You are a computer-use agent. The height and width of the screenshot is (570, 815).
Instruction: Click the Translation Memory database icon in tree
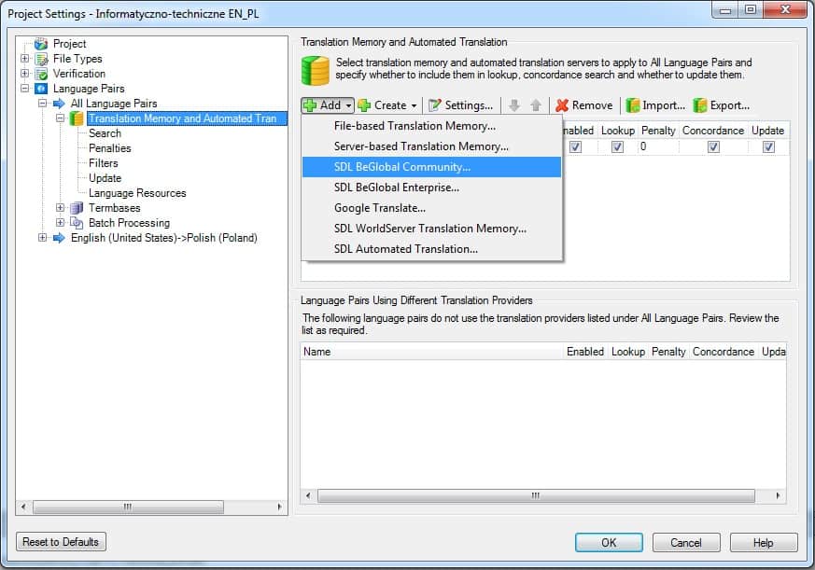click(x=77, y=118)
